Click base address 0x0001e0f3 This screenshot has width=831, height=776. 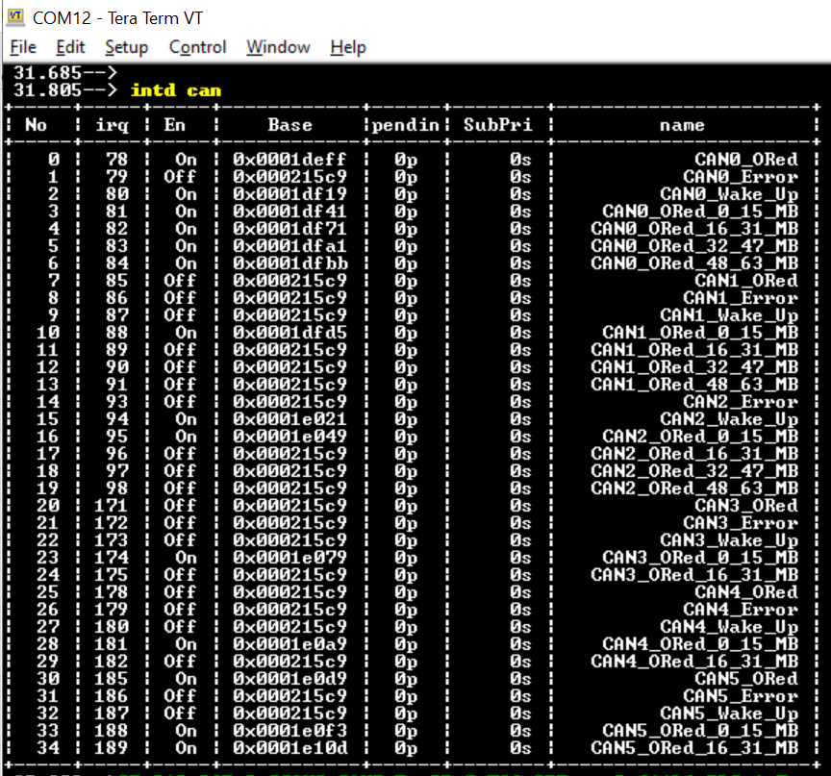(x=290, y=731)
